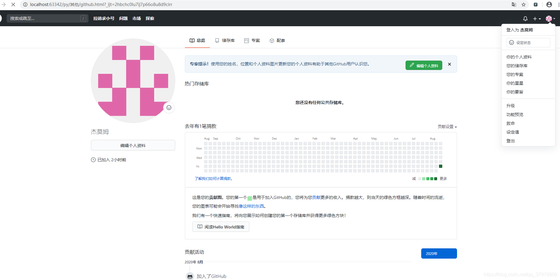This screenshot has width=560, height=280.
Task: Click the Octocat icon beside 加入了GitHub
Action: pyautogui.click(x=190, y=276)
